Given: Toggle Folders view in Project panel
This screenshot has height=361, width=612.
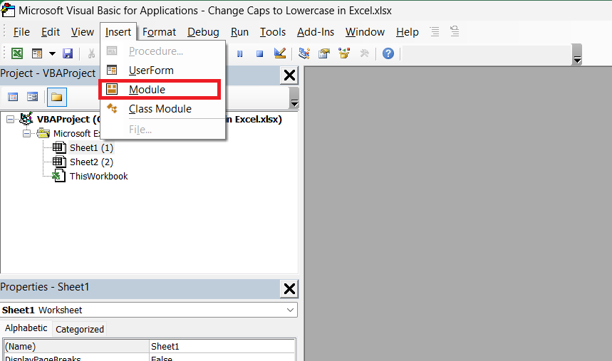Looking at the screenshot, I should coord(57,97).
